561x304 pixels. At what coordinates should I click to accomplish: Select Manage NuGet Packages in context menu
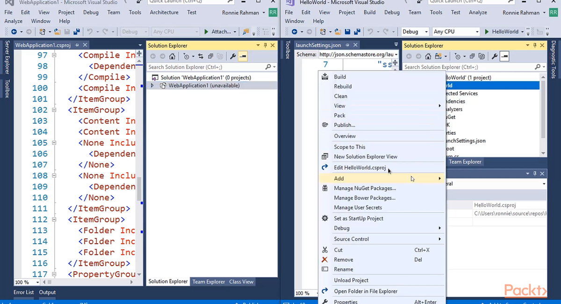[x=381, y=188]
